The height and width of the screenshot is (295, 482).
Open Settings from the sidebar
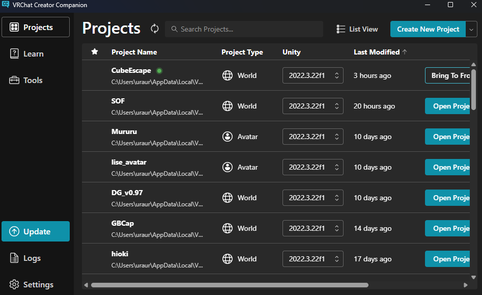coord(38,285)
